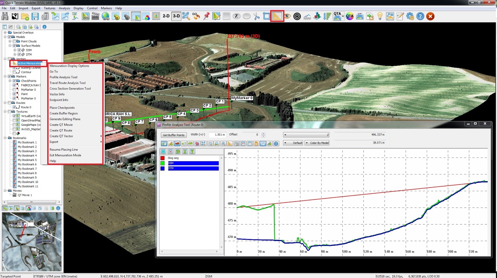497x278 pixels.
Task: Switch to 2-D view mode
Action: point(166,16)
